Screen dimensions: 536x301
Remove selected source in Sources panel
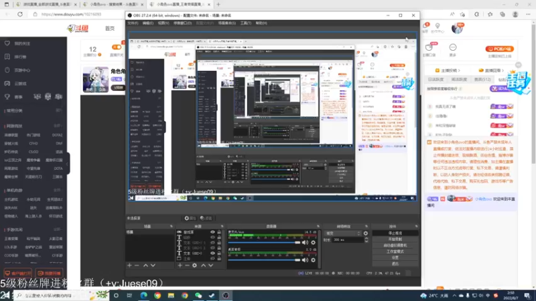click(x=187, y=265)
